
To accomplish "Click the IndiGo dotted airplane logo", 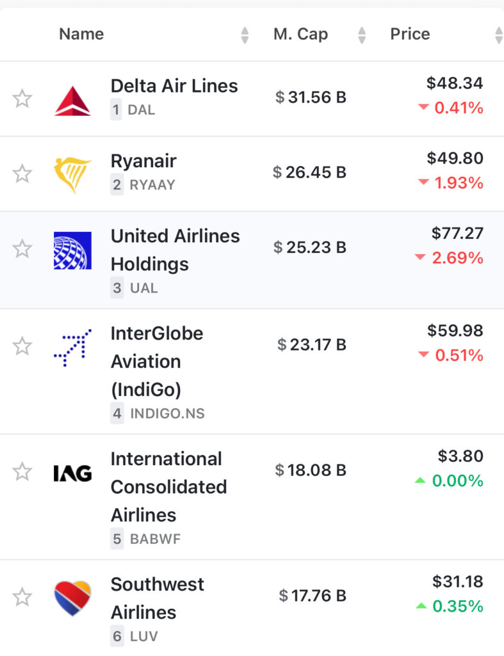I will click(x=72, y=348).
